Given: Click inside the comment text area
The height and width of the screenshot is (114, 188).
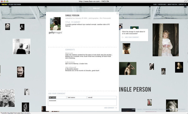Looking at the screenshot, I should pos(82,102).
